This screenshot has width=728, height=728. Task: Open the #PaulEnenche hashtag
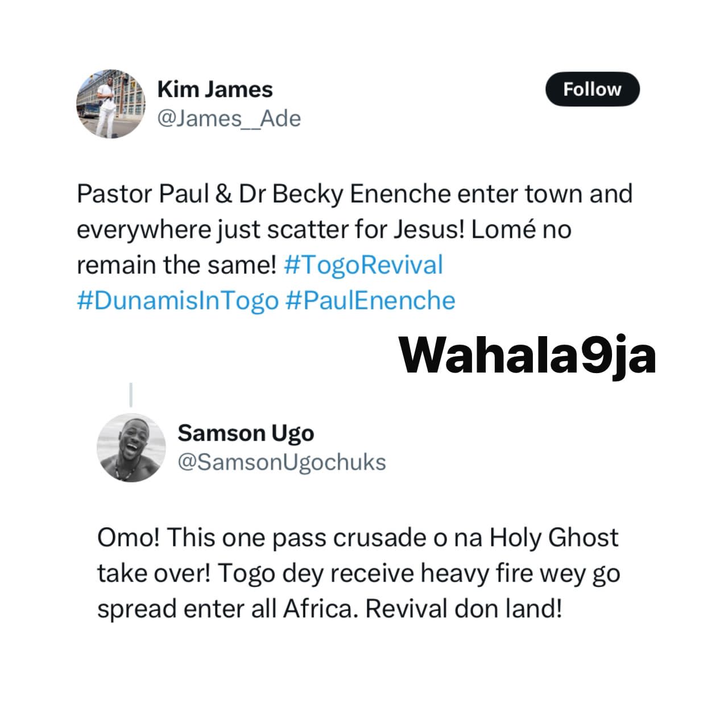coord(370,300)
